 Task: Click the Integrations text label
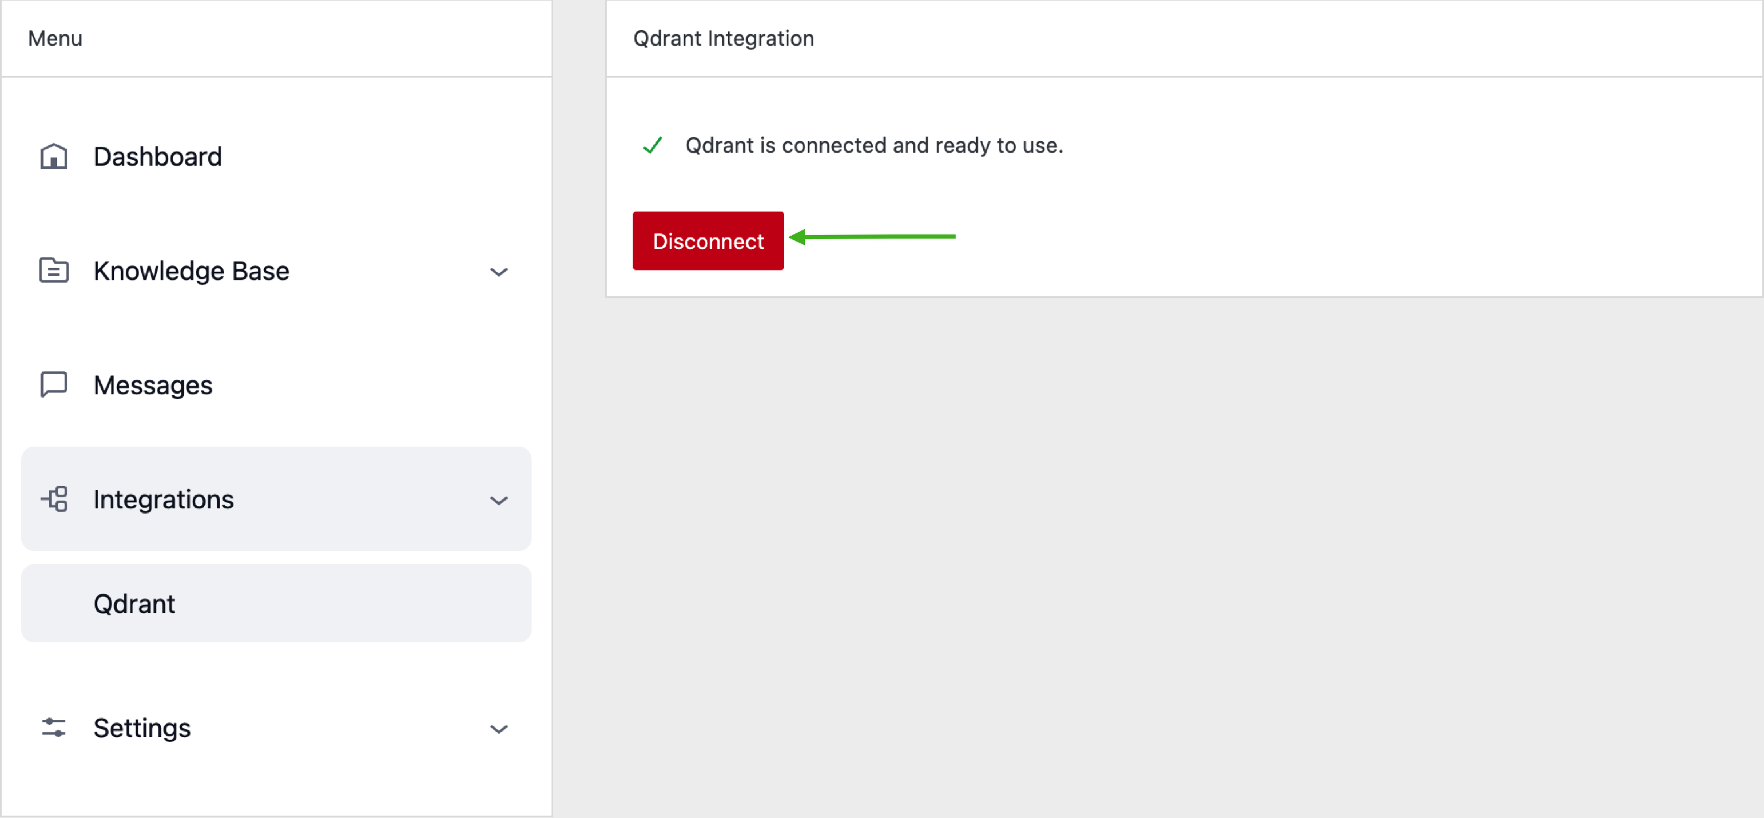[x=163, y=499]
